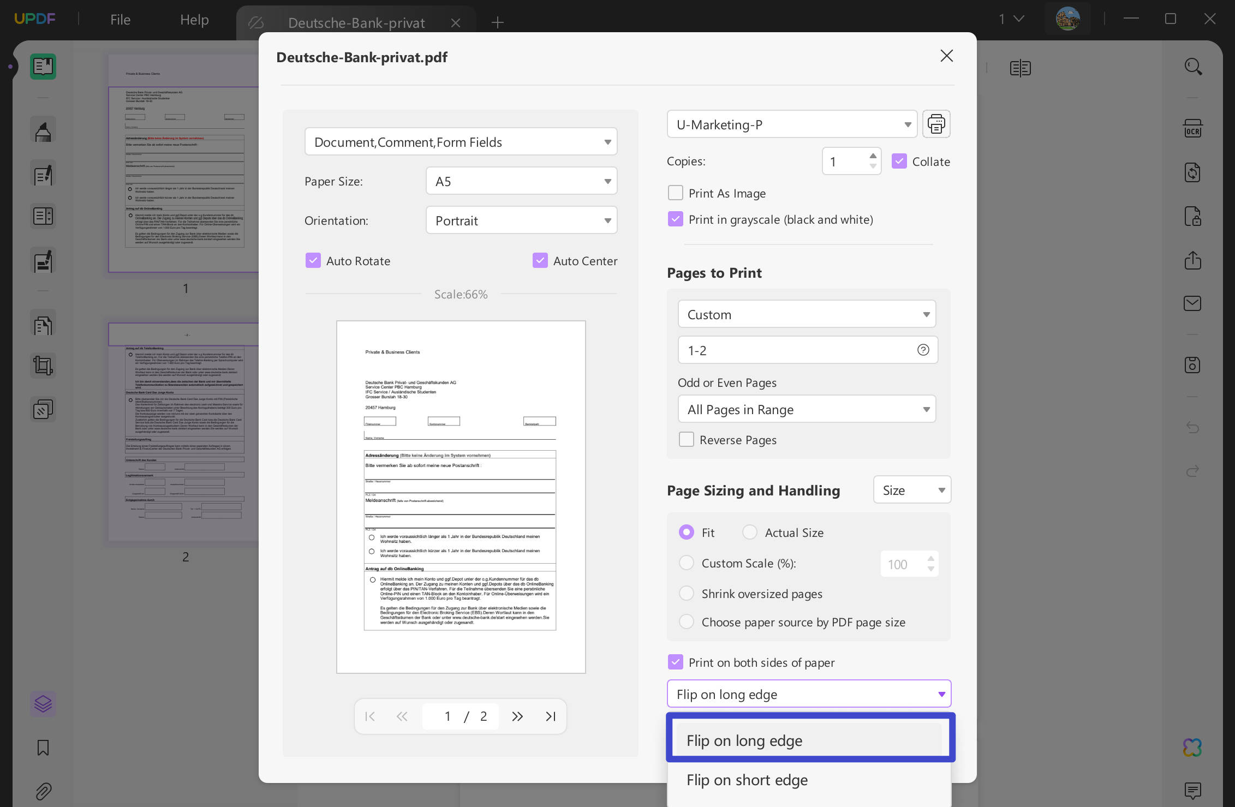Screen dimensions: 1235x807
Task: Click the help icon in page range field
Action: click(923, 350)
